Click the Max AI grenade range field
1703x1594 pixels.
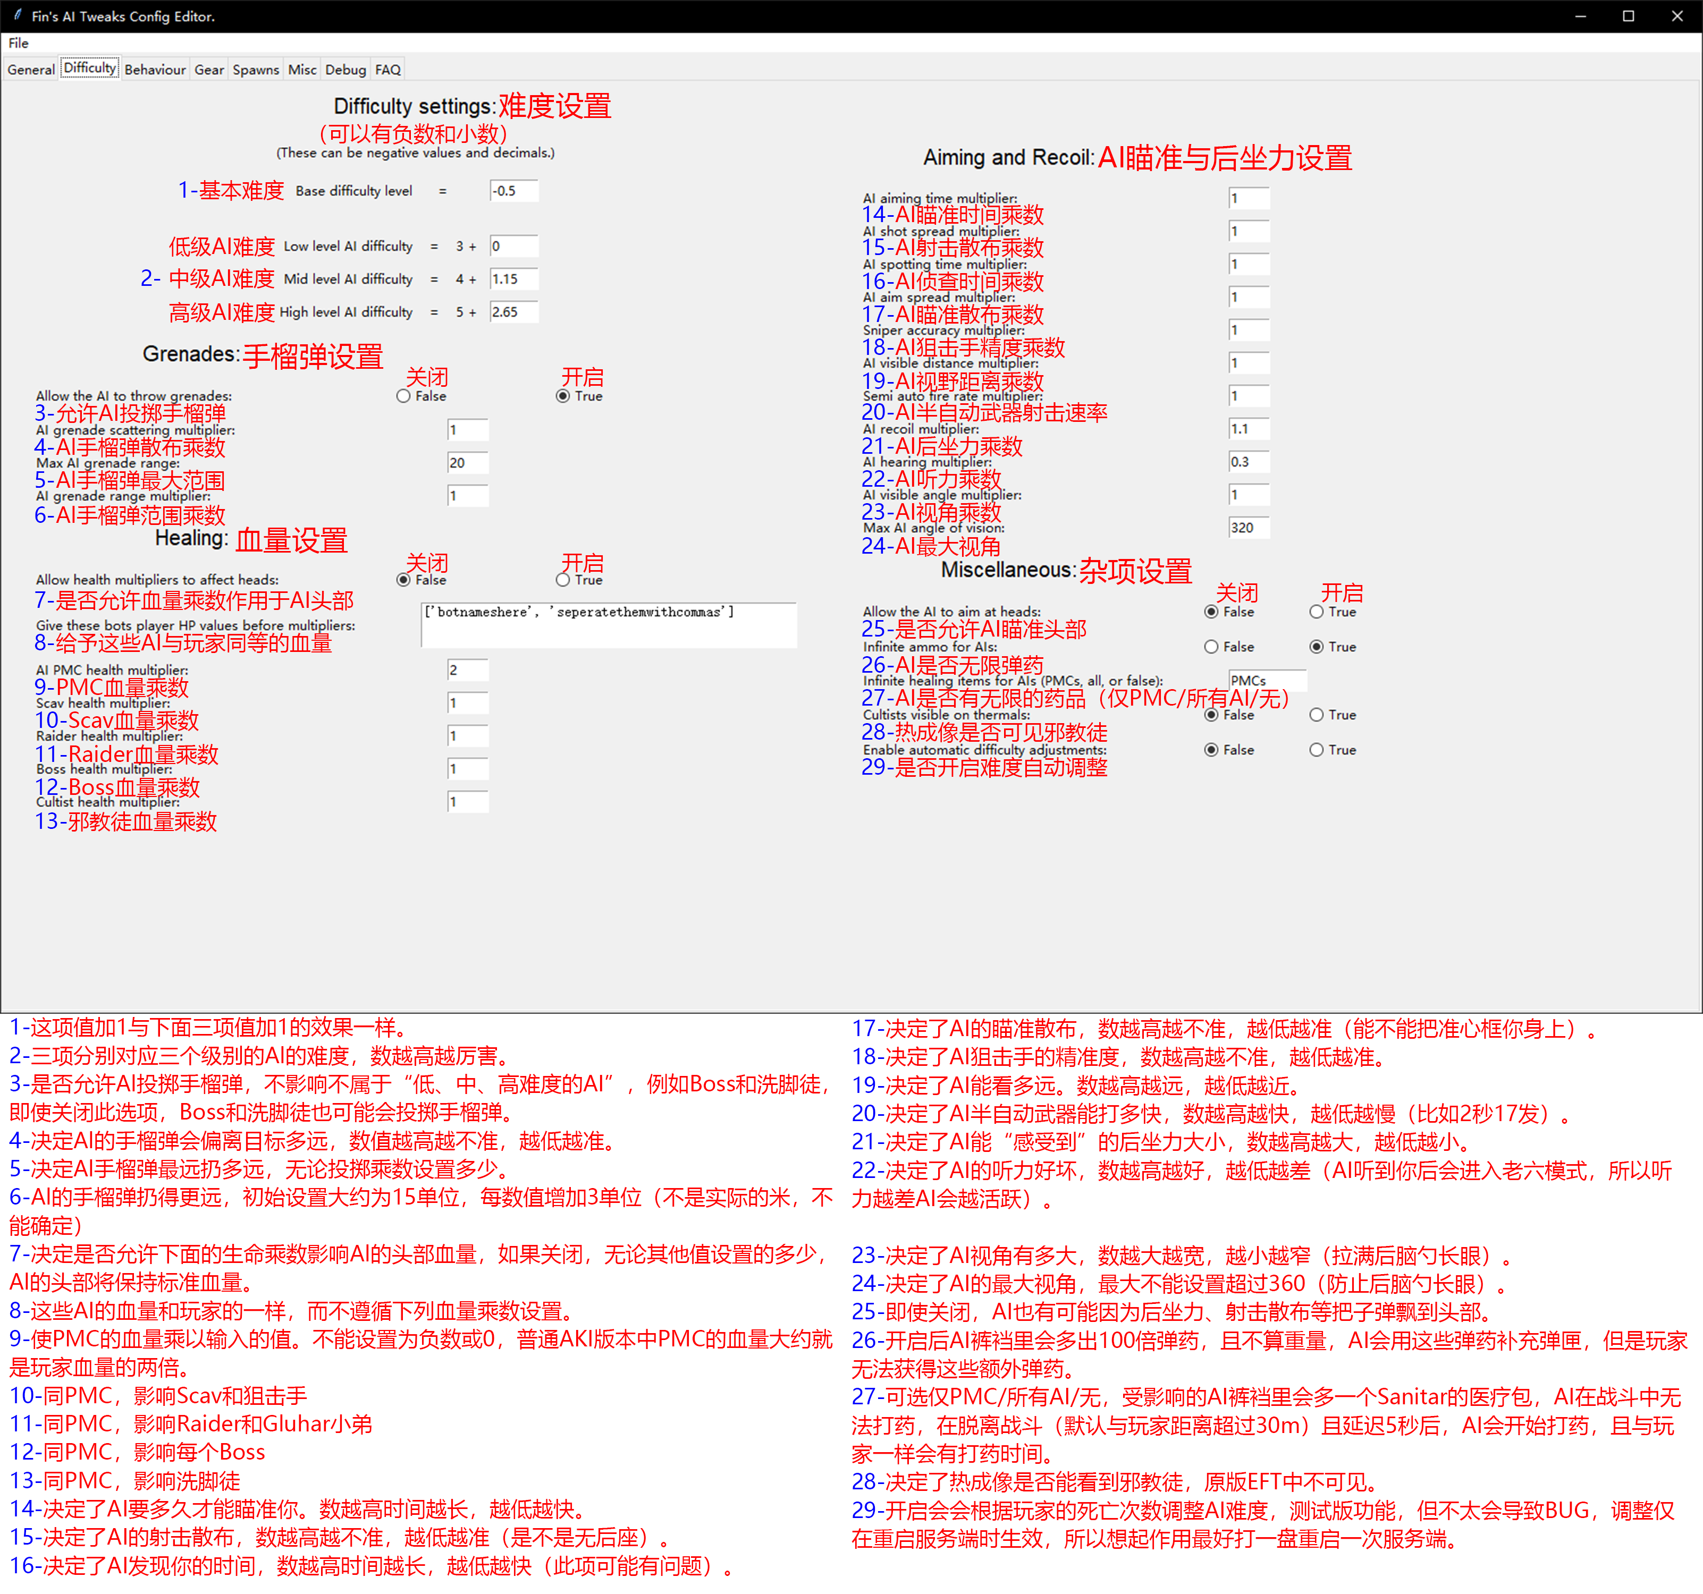(468, 462)
